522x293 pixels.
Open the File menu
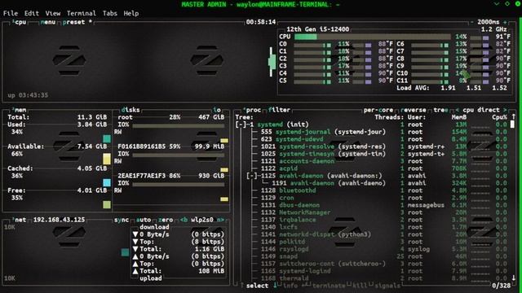[x=11, y=13]
